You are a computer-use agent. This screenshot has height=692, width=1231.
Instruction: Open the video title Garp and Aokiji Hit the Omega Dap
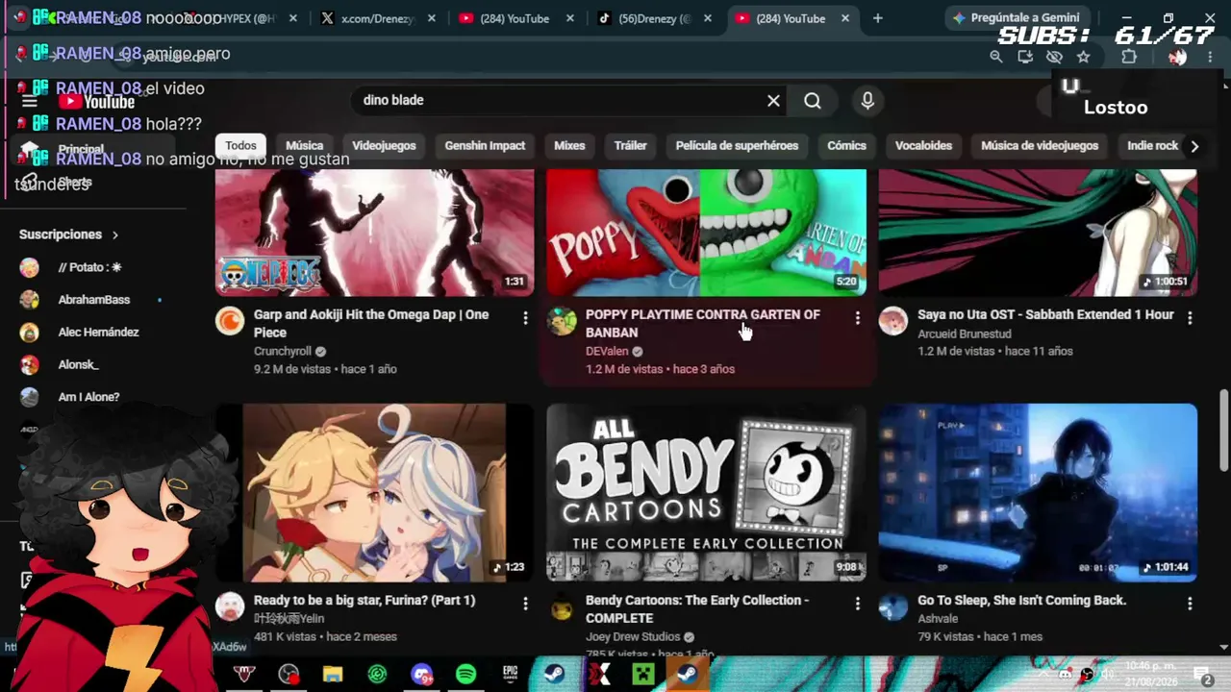tap(371, 323)
